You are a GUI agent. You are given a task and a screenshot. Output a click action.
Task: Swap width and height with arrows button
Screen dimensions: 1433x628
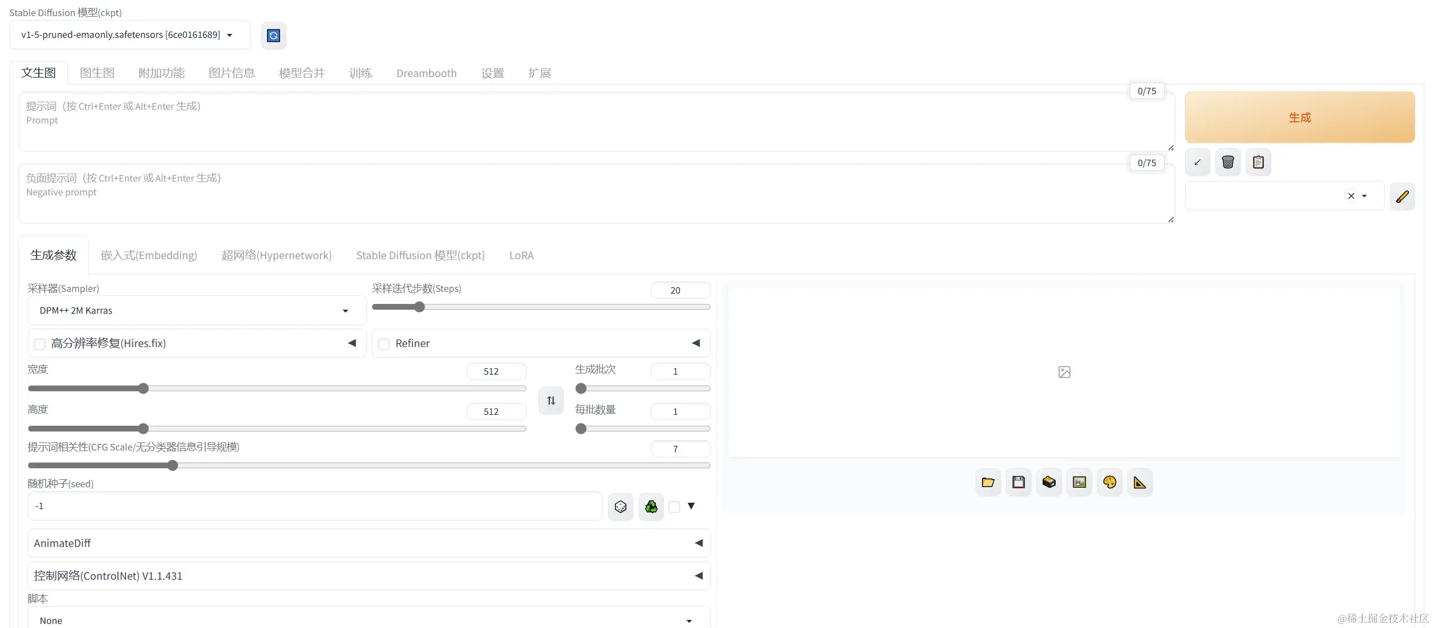coord(551,400)
